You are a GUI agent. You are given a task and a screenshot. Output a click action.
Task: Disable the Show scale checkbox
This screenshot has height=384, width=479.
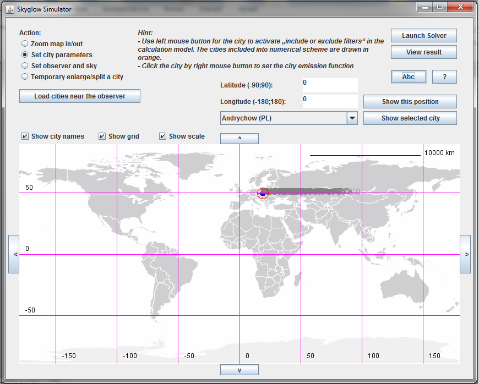pos(163,136)
